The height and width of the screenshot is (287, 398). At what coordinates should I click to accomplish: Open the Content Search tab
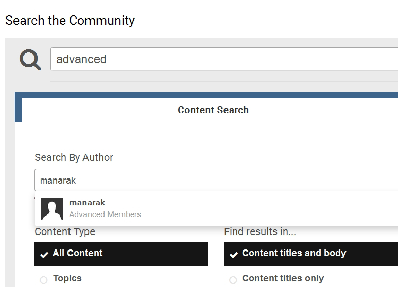(x=213, y=110)
